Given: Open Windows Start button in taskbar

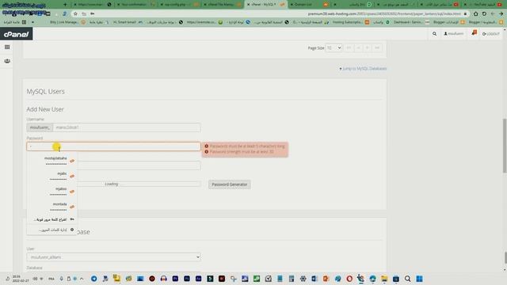Looking at the screenshot, I should pyautogui.click(x=419, y=279).
